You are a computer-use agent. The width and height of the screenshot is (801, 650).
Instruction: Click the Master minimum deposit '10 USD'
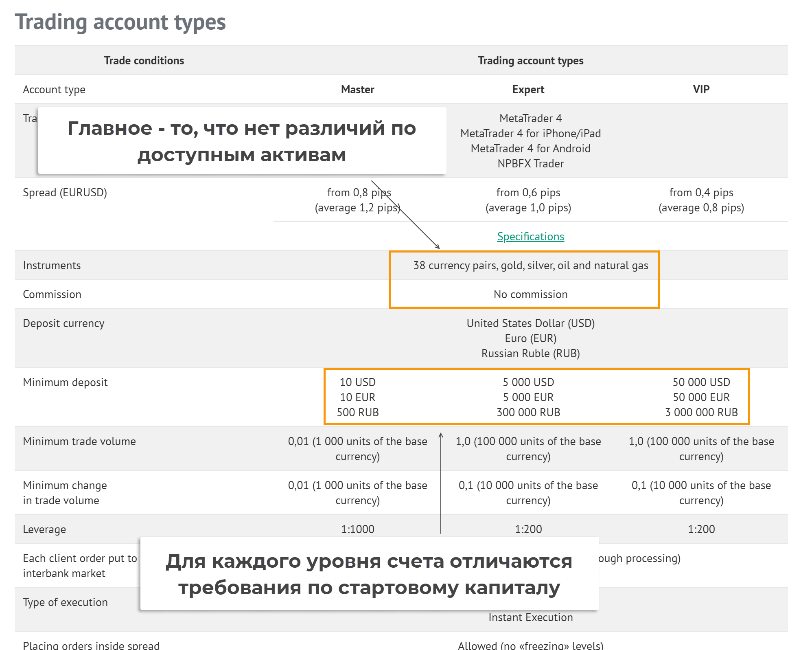[357, 382]
